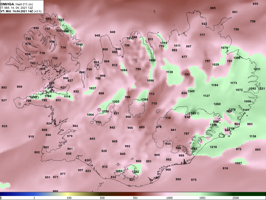Click the map value 1096
Image resolution: width=266 pixels, height=200 pixels.
coord(150,81)
